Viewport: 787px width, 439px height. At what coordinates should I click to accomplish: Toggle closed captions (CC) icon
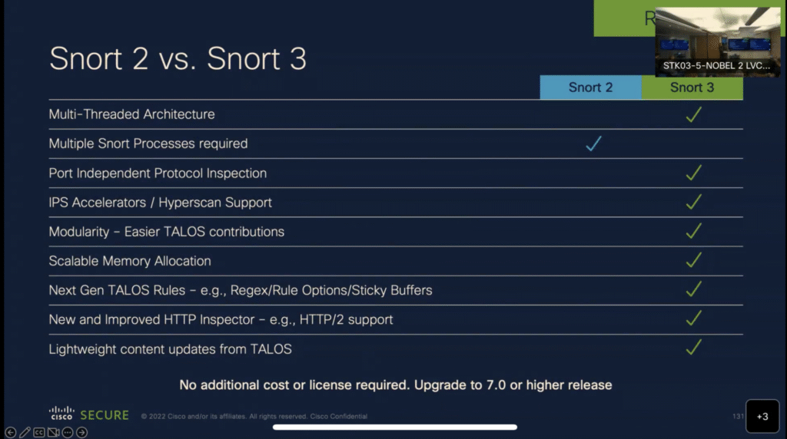tap(39, 432)
